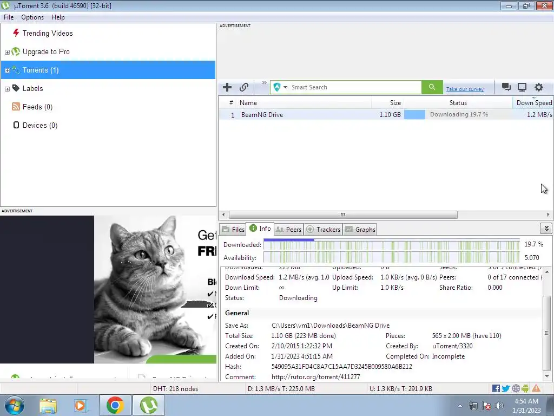Open Preferences gear icon
This screenshot has width=554, height=416.
click(538, 87)
